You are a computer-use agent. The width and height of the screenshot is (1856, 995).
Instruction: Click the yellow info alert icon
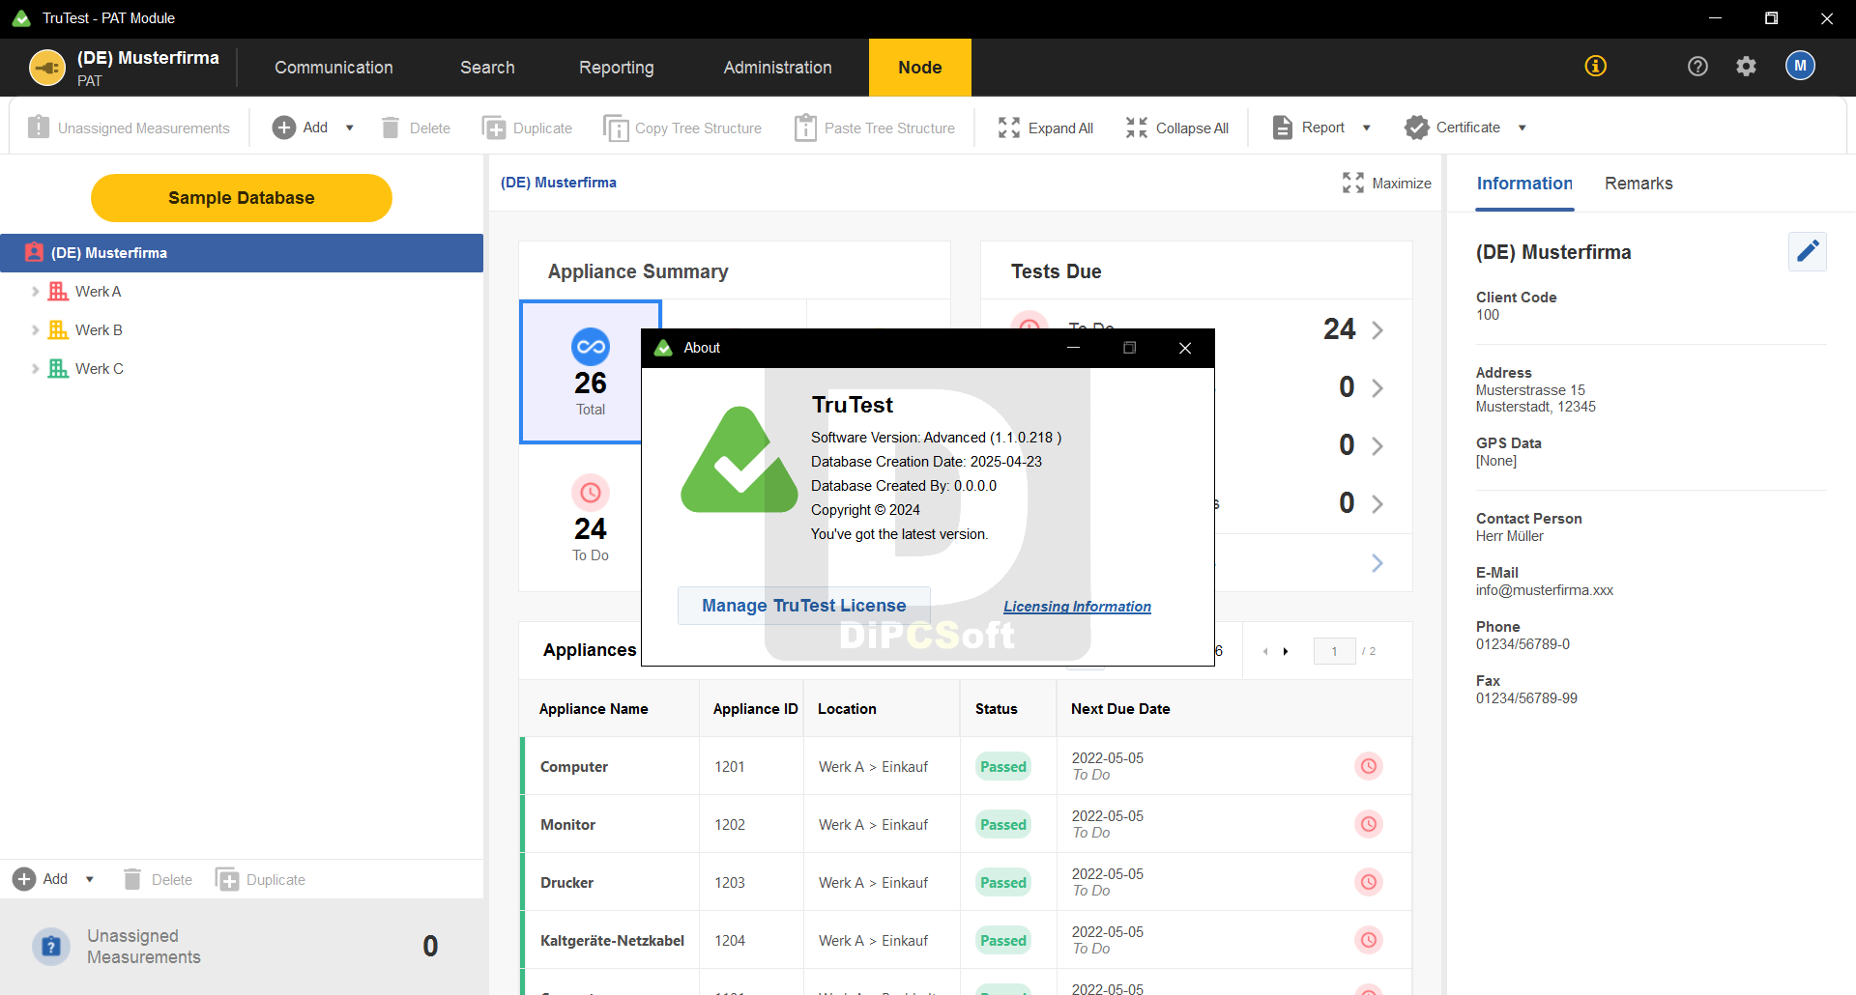click(1595, 66)
